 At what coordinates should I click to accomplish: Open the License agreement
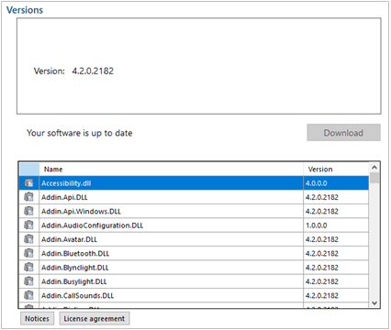tap(95, 318)
